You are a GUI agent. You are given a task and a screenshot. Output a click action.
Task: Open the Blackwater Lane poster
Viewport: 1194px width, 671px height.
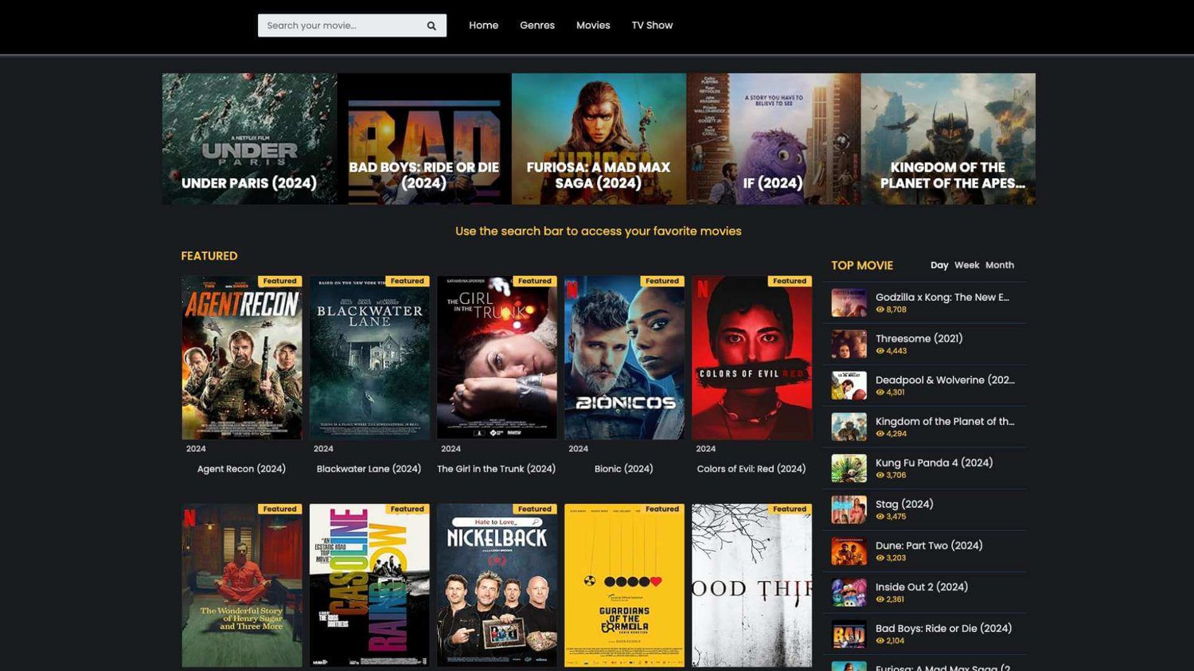[369, 357]
